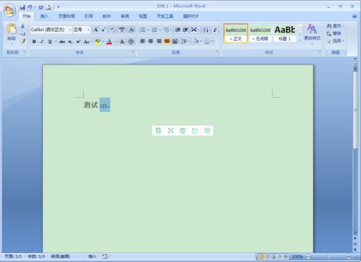The width and height of the screenshot is (361, 262).
Task: Click the macro recording icon in the status bar
Action: point(105,257)
